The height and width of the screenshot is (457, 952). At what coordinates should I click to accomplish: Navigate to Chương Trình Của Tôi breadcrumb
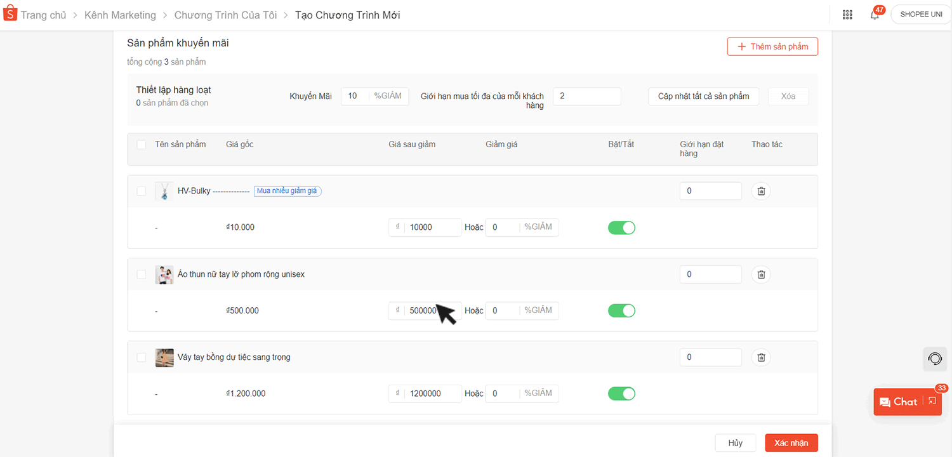225,15
